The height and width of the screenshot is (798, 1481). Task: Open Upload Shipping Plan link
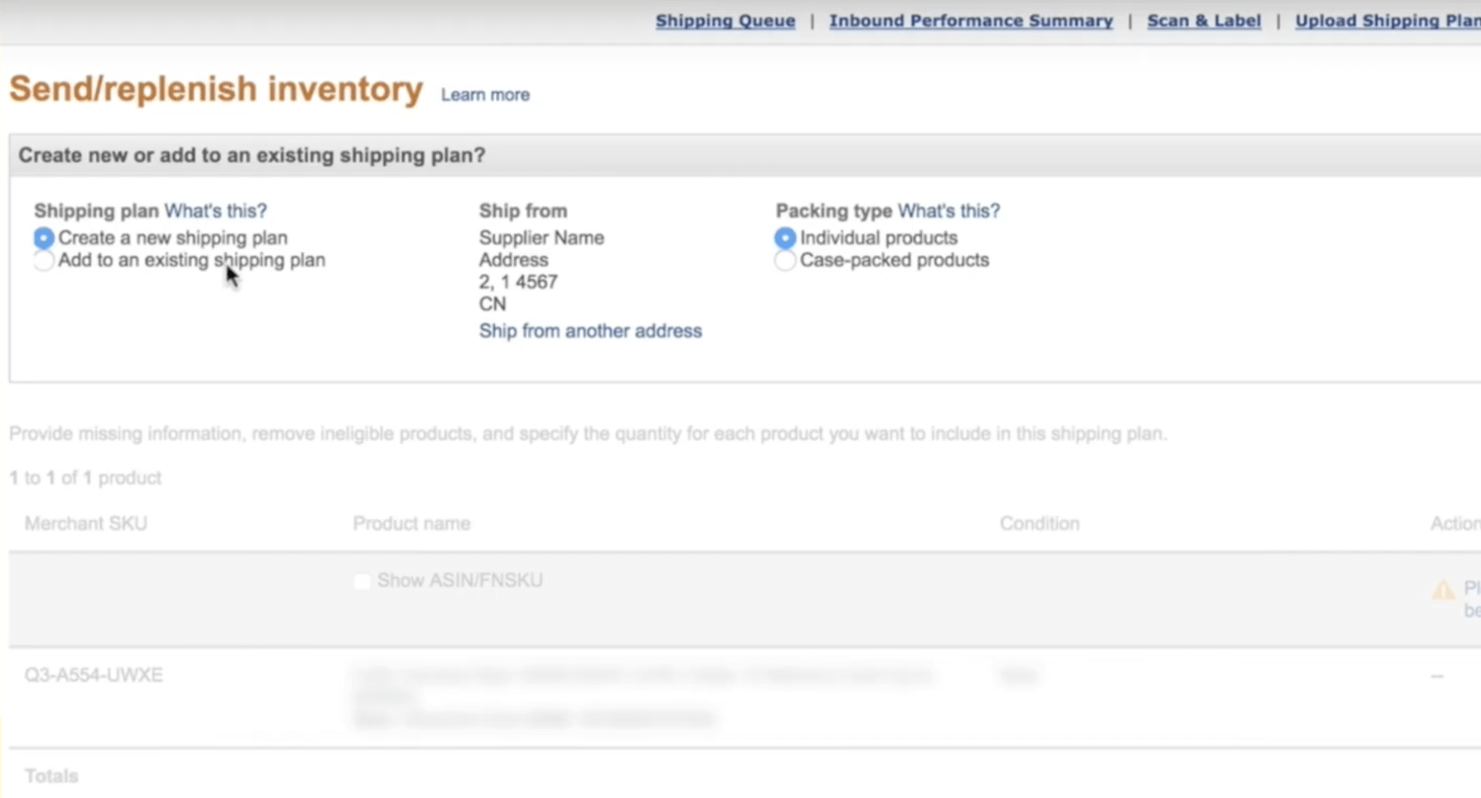pos(1388,21)
